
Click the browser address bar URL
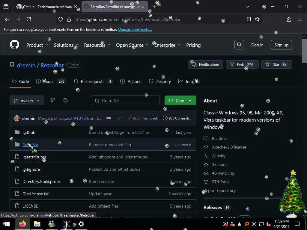[127, 19]
